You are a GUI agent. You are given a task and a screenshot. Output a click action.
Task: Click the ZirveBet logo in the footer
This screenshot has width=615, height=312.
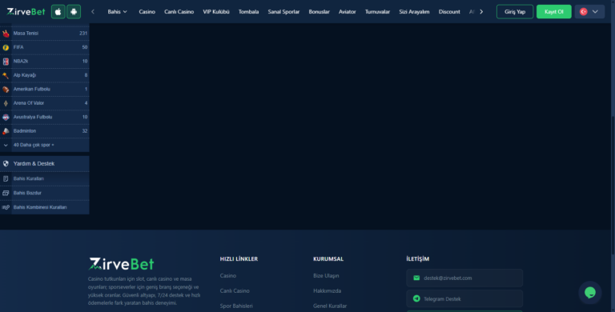pos(121,264)
